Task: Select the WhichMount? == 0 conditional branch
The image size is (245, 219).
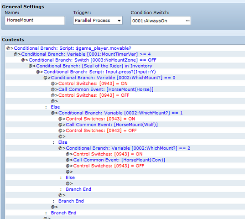Action: coord(125,78)
